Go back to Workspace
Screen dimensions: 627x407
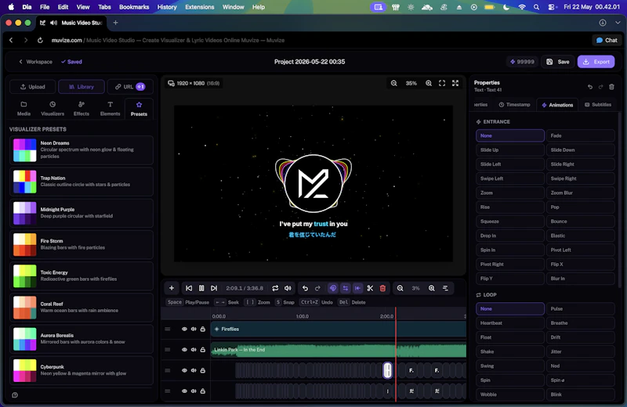(35, 62)
